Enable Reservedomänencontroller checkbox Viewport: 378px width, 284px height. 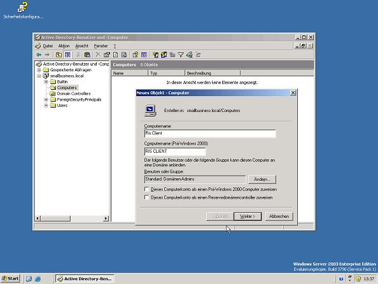click(x=146, y=197)
